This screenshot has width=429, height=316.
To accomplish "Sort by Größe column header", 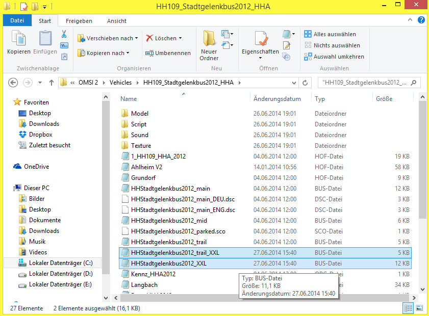I will tap(384, 99).
